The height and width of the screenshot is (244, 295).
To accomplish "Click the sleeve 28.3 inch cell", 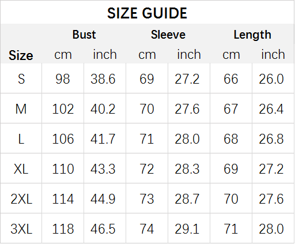I will click(189, 169).
